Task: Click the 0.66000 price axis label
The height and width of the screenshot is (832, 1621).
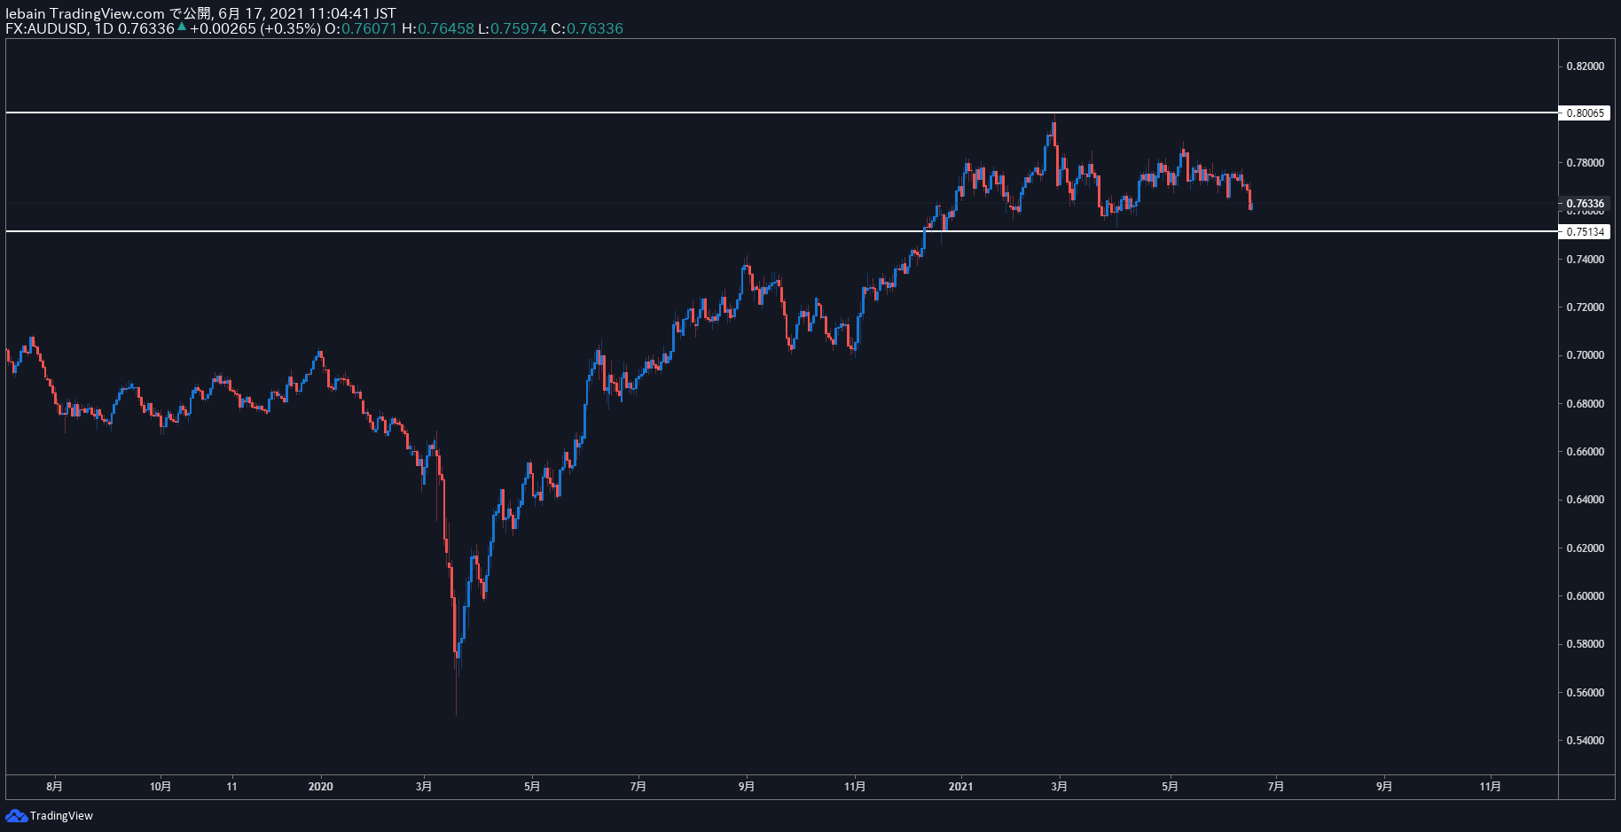Action: click(1585, 451)
